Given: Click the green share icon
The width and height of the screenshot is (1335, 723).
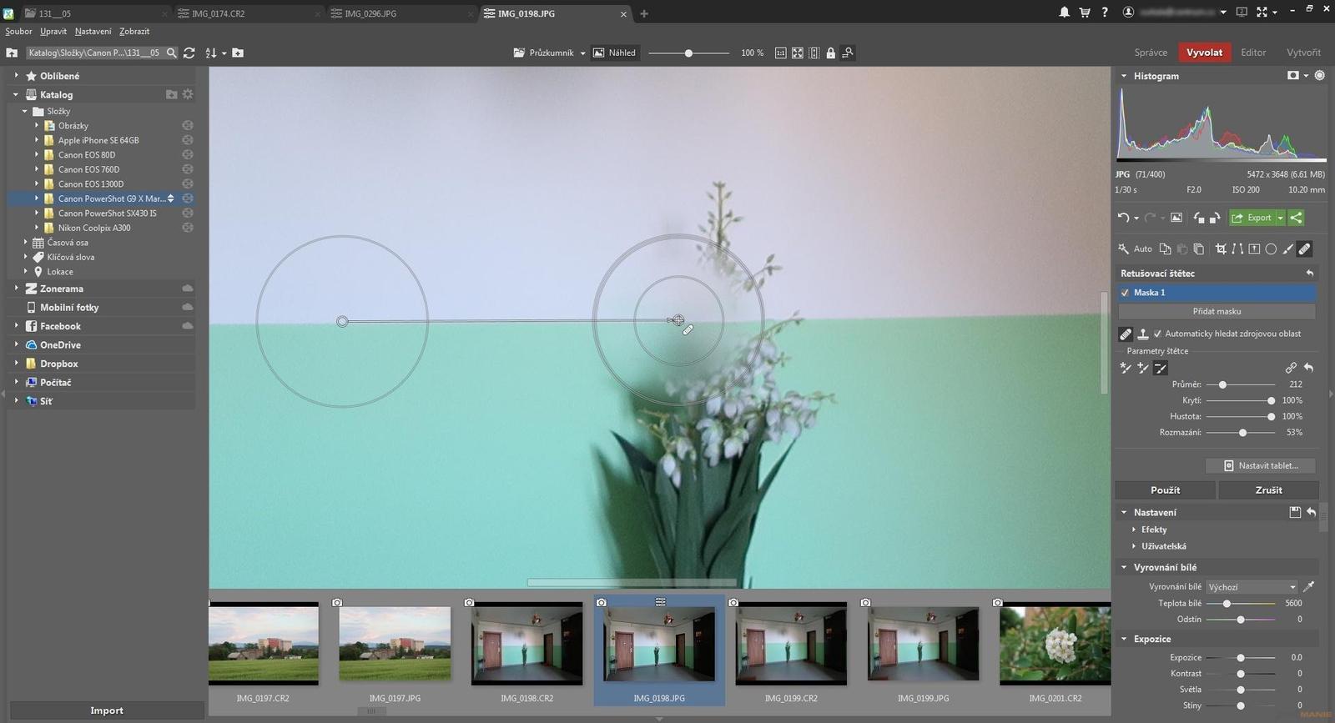Looking at the screenshot, I should [x=1296, y=218].
